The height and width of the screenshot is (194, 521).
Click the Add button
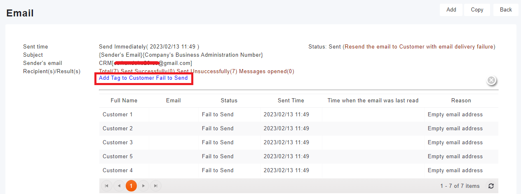451,9
